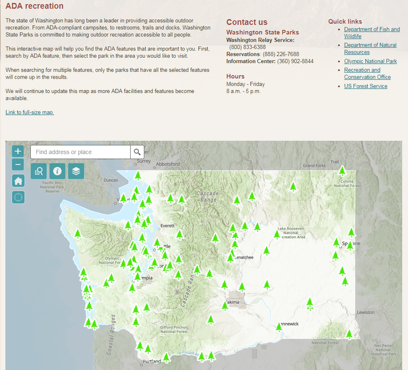Click the Find address or place field
The width and height of the screenshot is (408, 370).
point(80,152)
